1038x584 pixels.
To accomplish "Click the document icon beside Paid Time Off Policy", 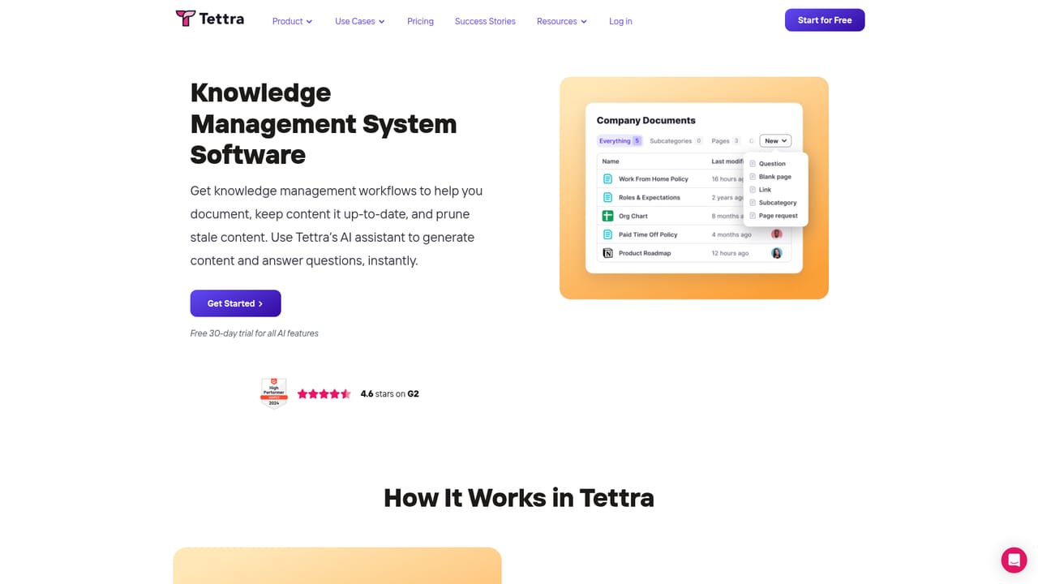I will [x=607, y=234].
